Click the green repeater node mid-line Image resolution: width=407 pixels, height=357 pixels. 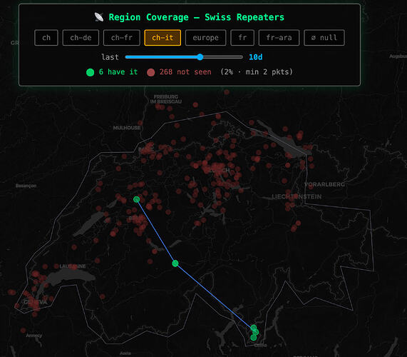pyautogui.click(x=175, y=263)
